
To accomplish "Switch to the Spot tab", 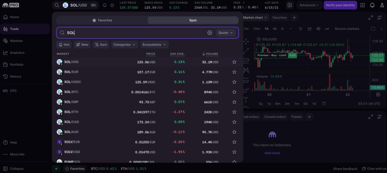I will point(193,20).
